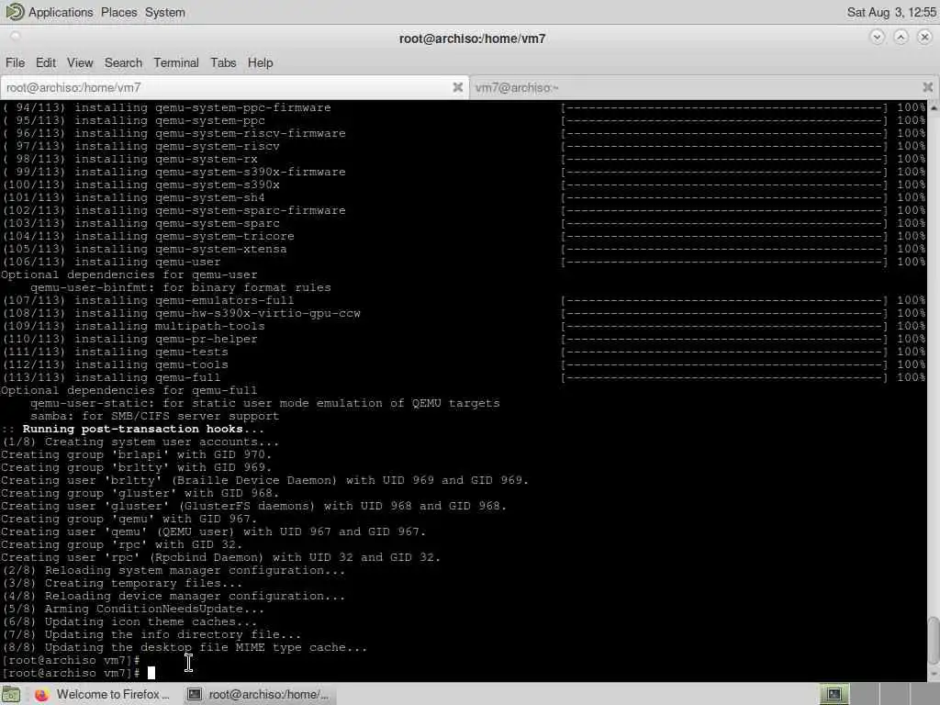Open the Edit menu of the terminal
Screen dimensions: 940x705
(x=46, y=62)
